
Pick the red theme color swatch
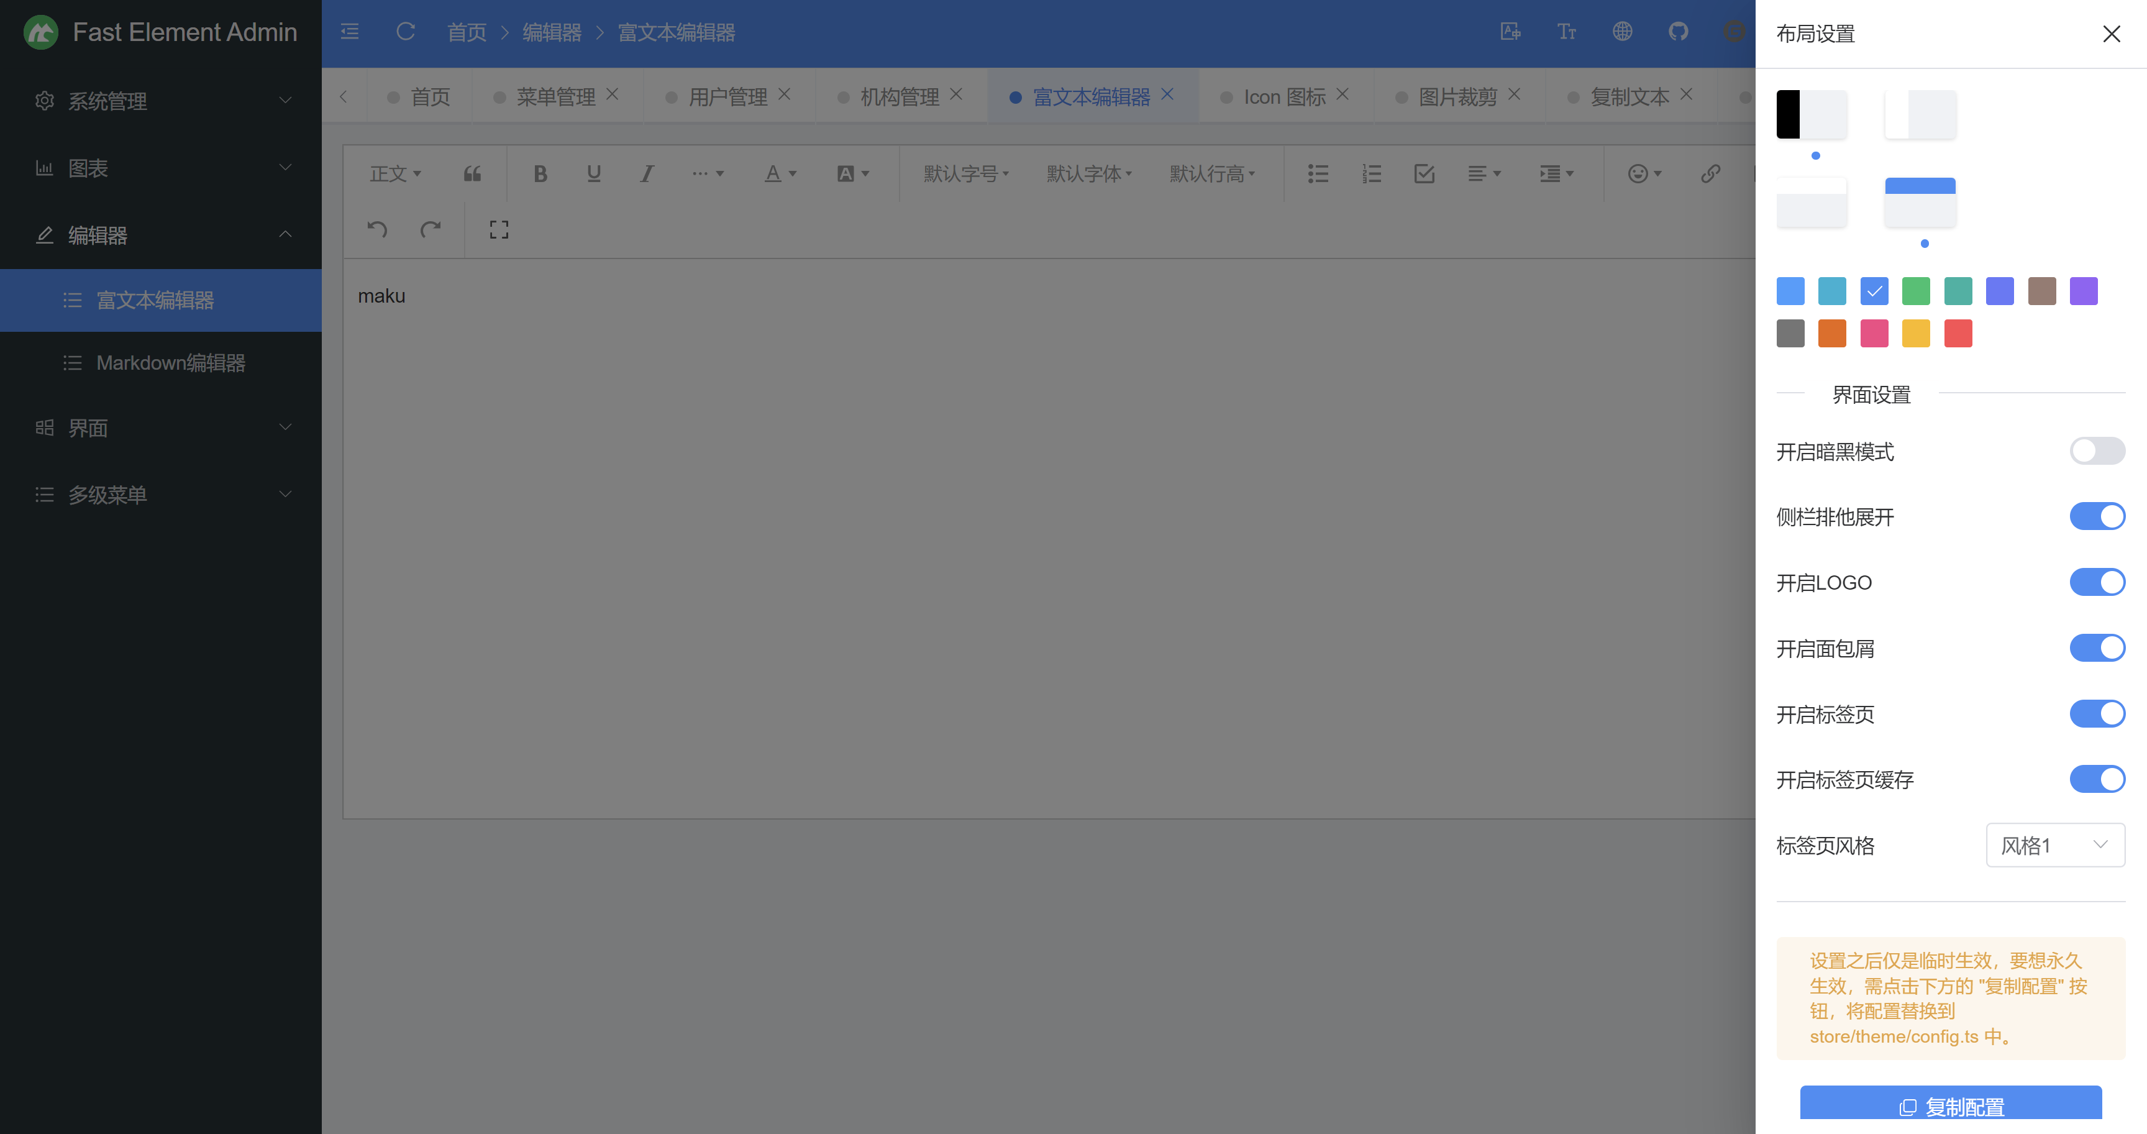click(1958, 334)
